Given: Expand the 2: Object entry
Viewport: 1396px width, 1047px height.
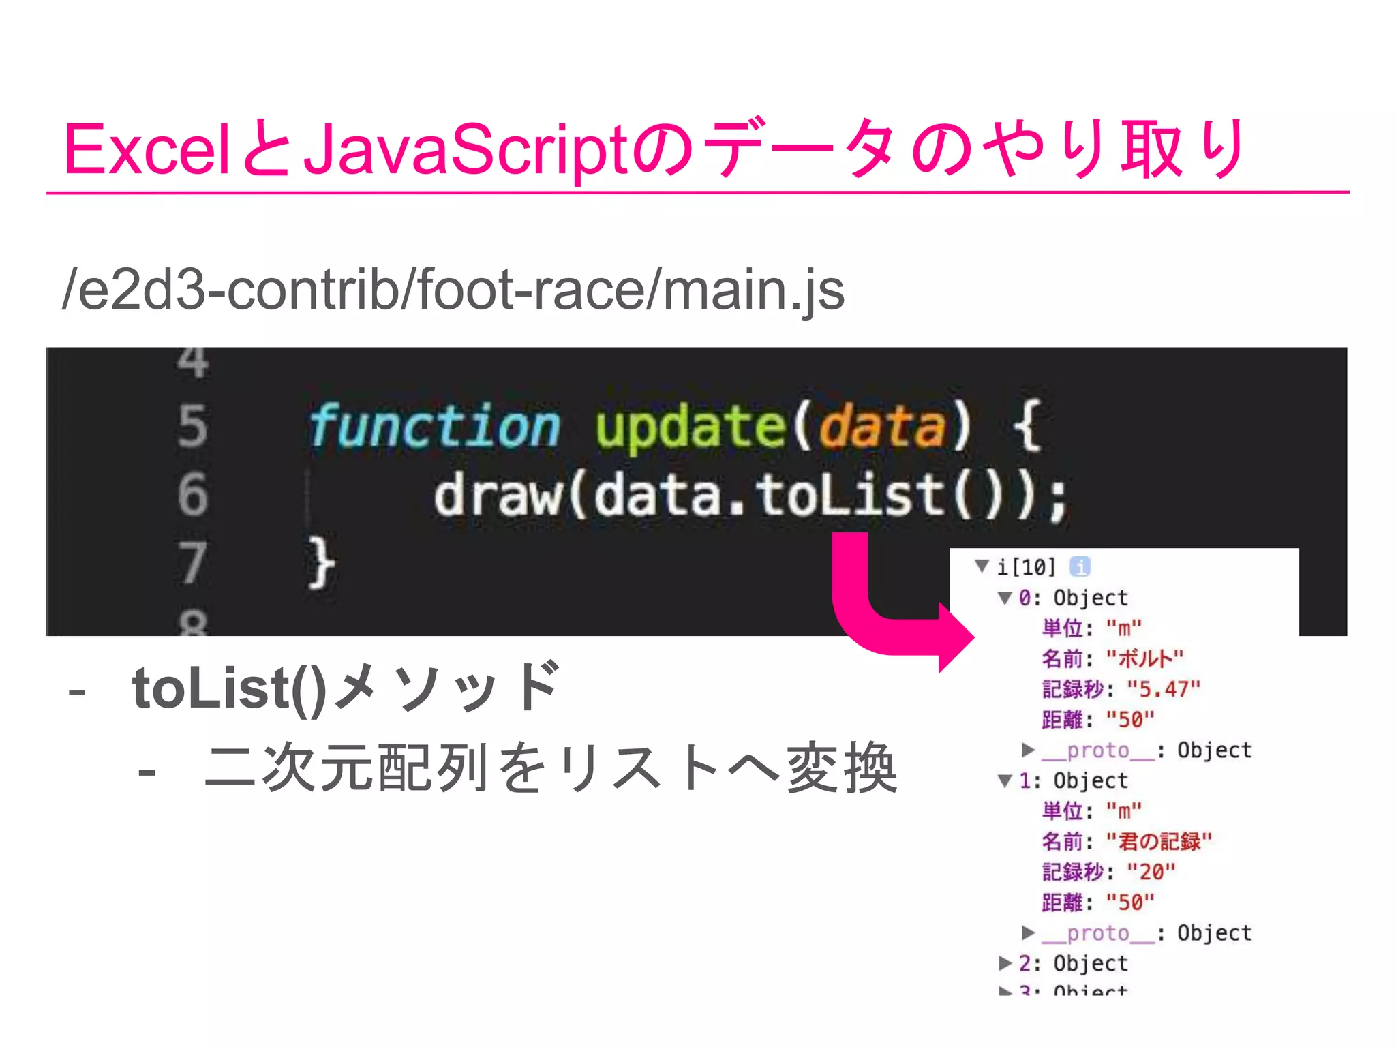Looking at the screenshot, I should (1005, 962).
